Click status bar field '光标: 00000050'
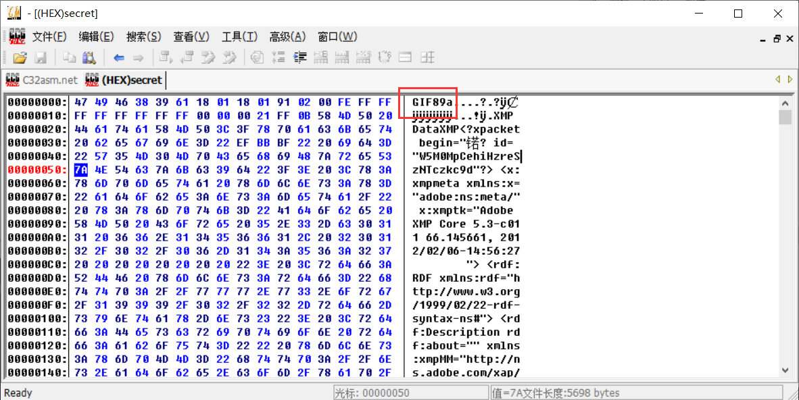Viewport: 799px width, 400px height. (410, 393)
